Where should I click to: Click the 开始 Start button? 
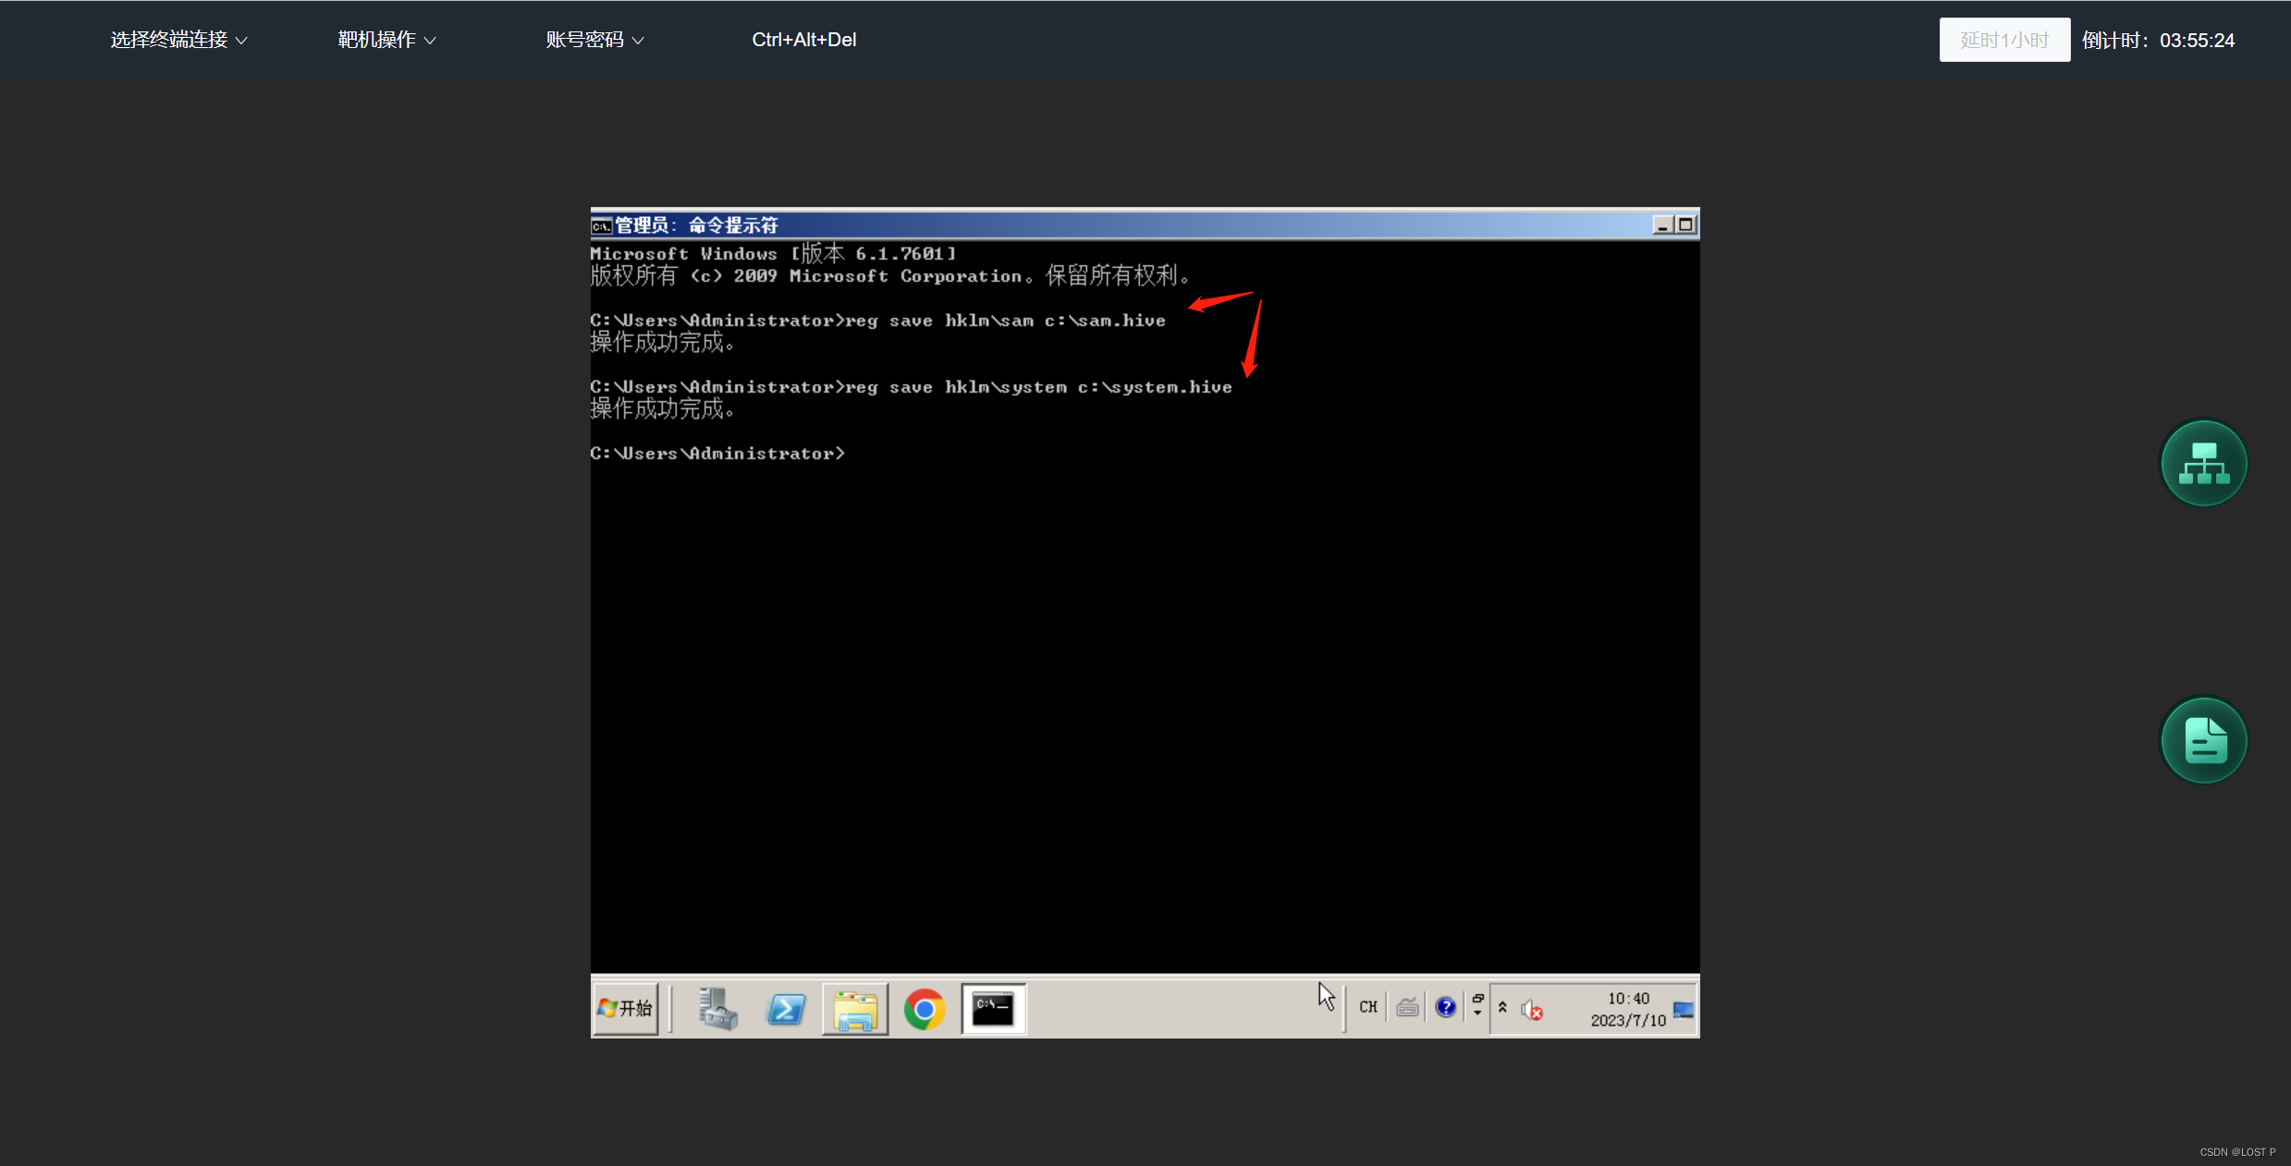tap(626, 1008)
